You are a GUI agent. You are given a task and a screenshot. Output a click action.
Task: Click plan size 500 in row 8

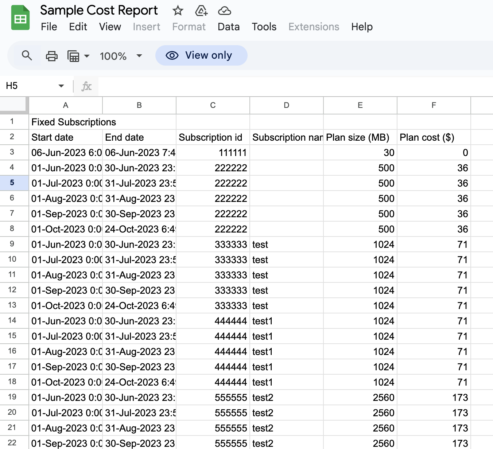click(360, 229)
